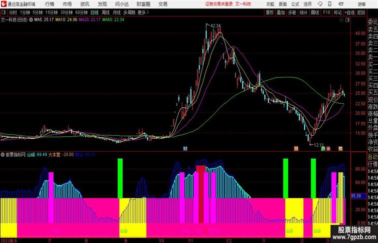Image resolution: width=378 pixels, height=243 pixels.
Task: Expand the 股票指标网 indicator settings arrow
Action: (2, 155)
